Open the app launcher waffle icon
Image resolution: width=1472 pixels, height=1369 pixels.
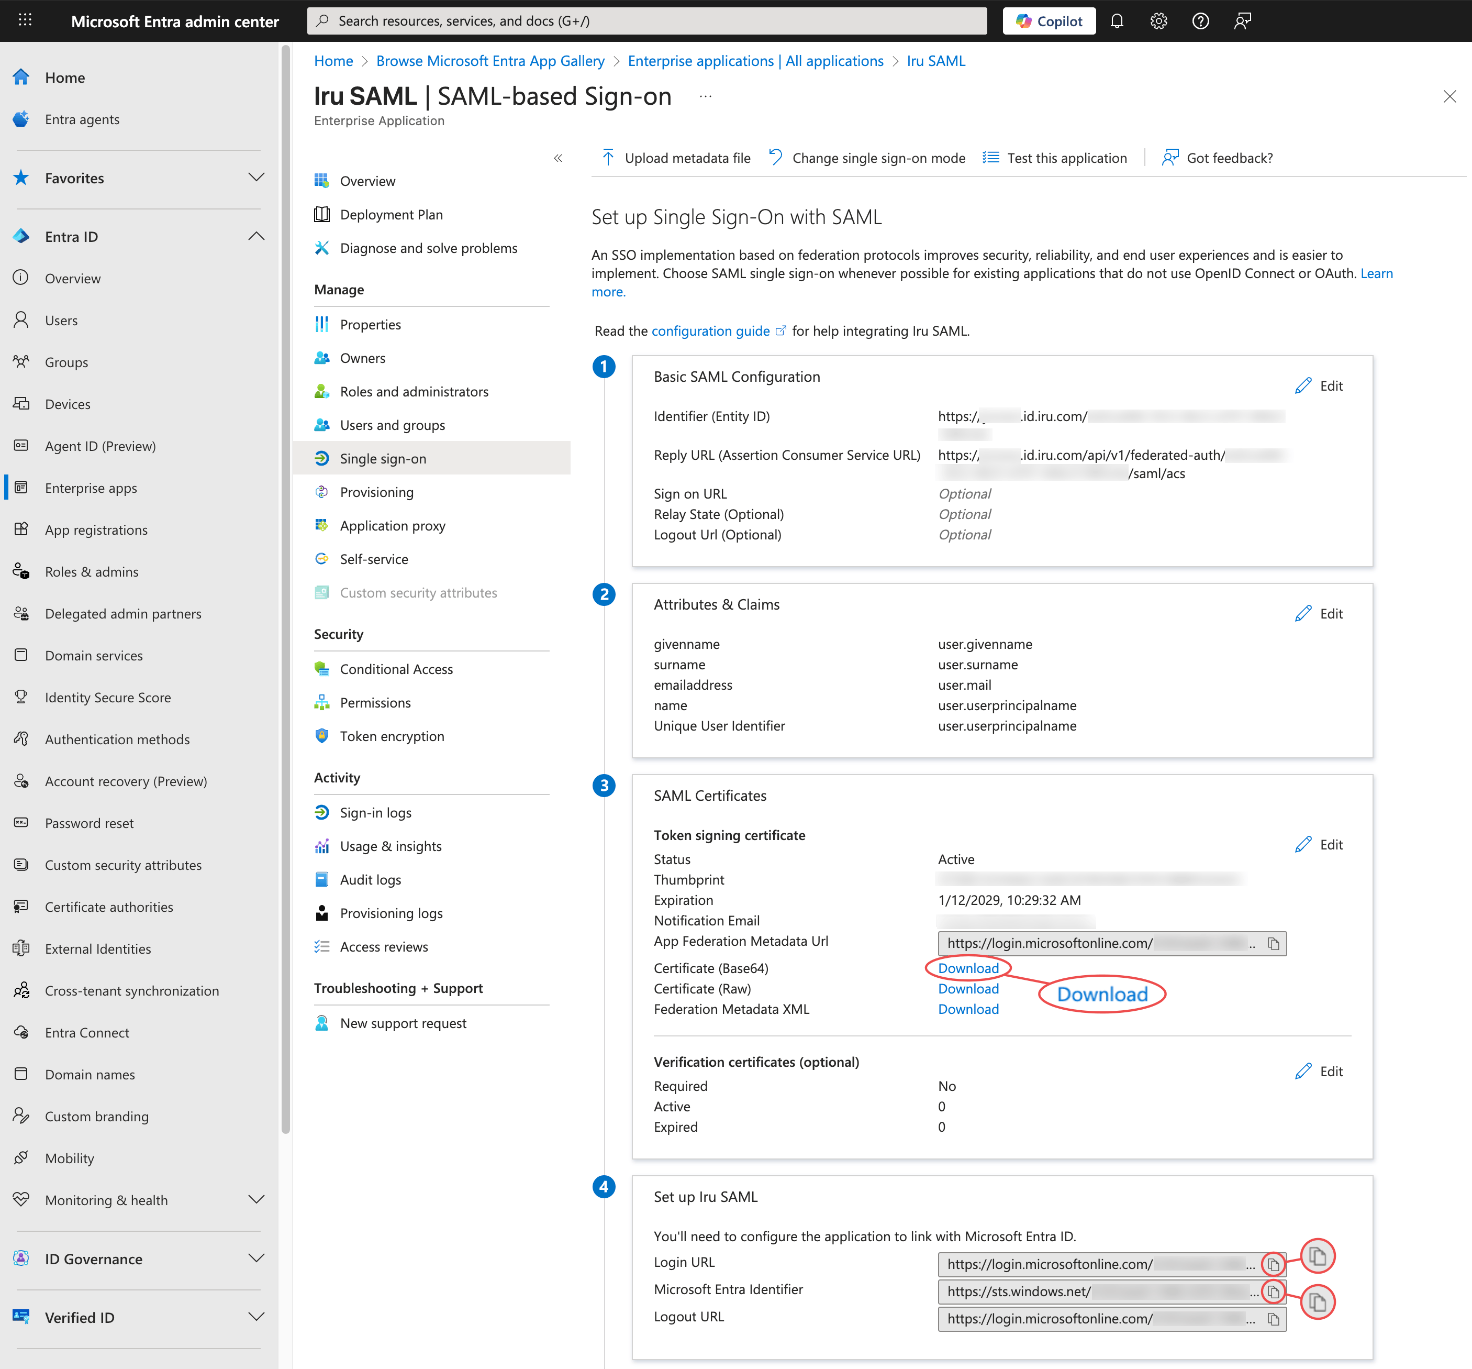click(25, 21)
